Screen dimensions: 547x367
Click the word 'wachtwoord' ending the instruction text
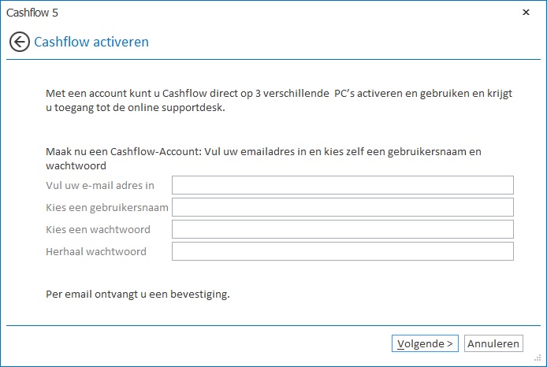[76, 166]
